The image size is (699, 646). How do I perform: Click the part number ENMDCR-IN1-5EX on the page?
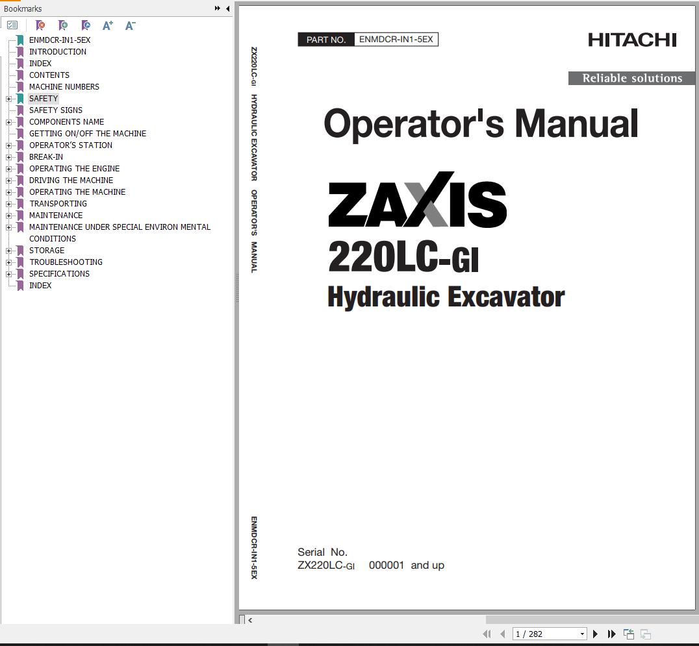[x=396, y=39]
